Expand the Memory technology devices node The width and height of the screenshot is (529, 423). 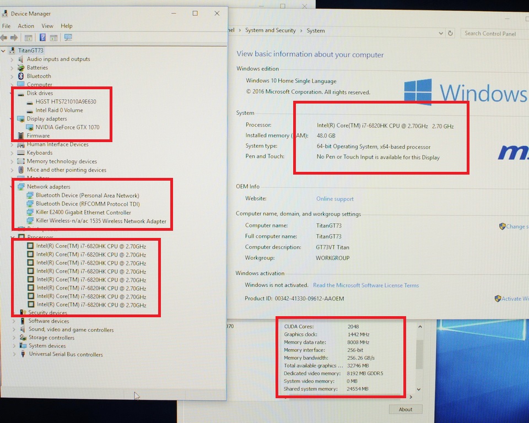(12, 161)
